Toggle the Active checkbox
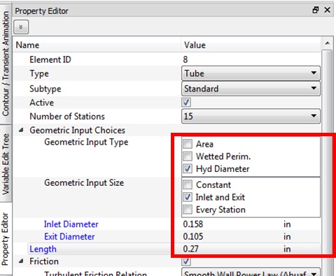The width and height of the screenshot is (336, 276). [186, 102]
